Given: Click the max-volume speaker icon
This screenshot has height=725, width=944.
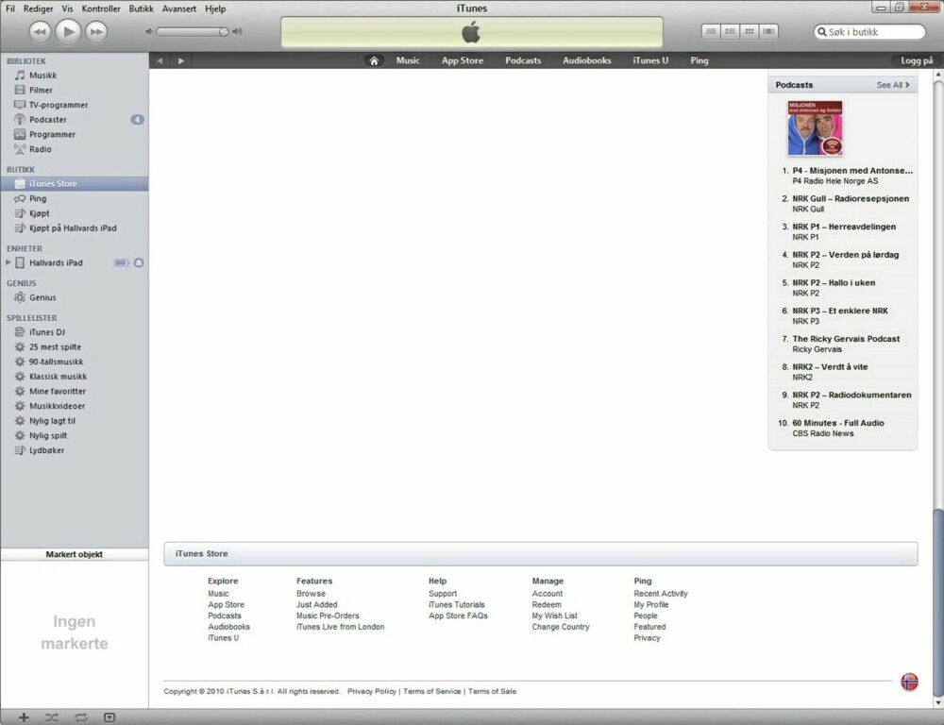Looking at the screenshot, I should click(x=237, y=32).
